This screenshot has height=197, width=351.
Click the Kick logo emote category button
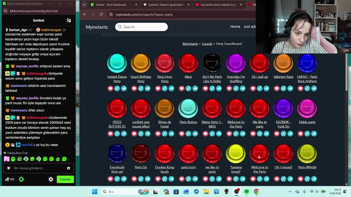[x=21, y=179]
